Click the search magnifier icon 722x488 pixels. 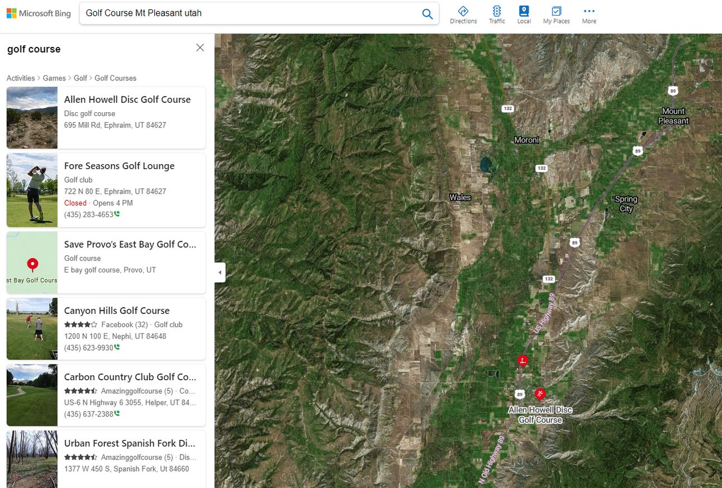pyautogui.click(x=427, y=14)
